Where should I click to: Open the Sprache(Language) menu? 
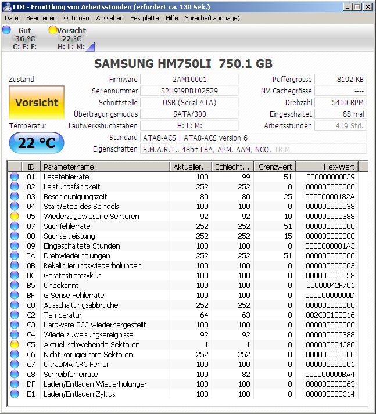coord(212,18)
